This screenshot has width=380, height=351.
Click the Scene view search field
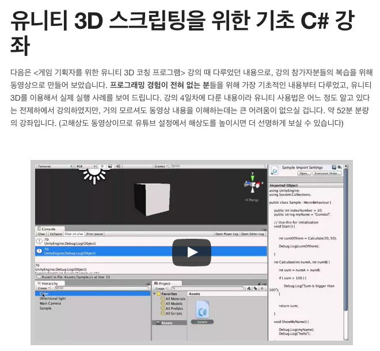click(218, 166)
